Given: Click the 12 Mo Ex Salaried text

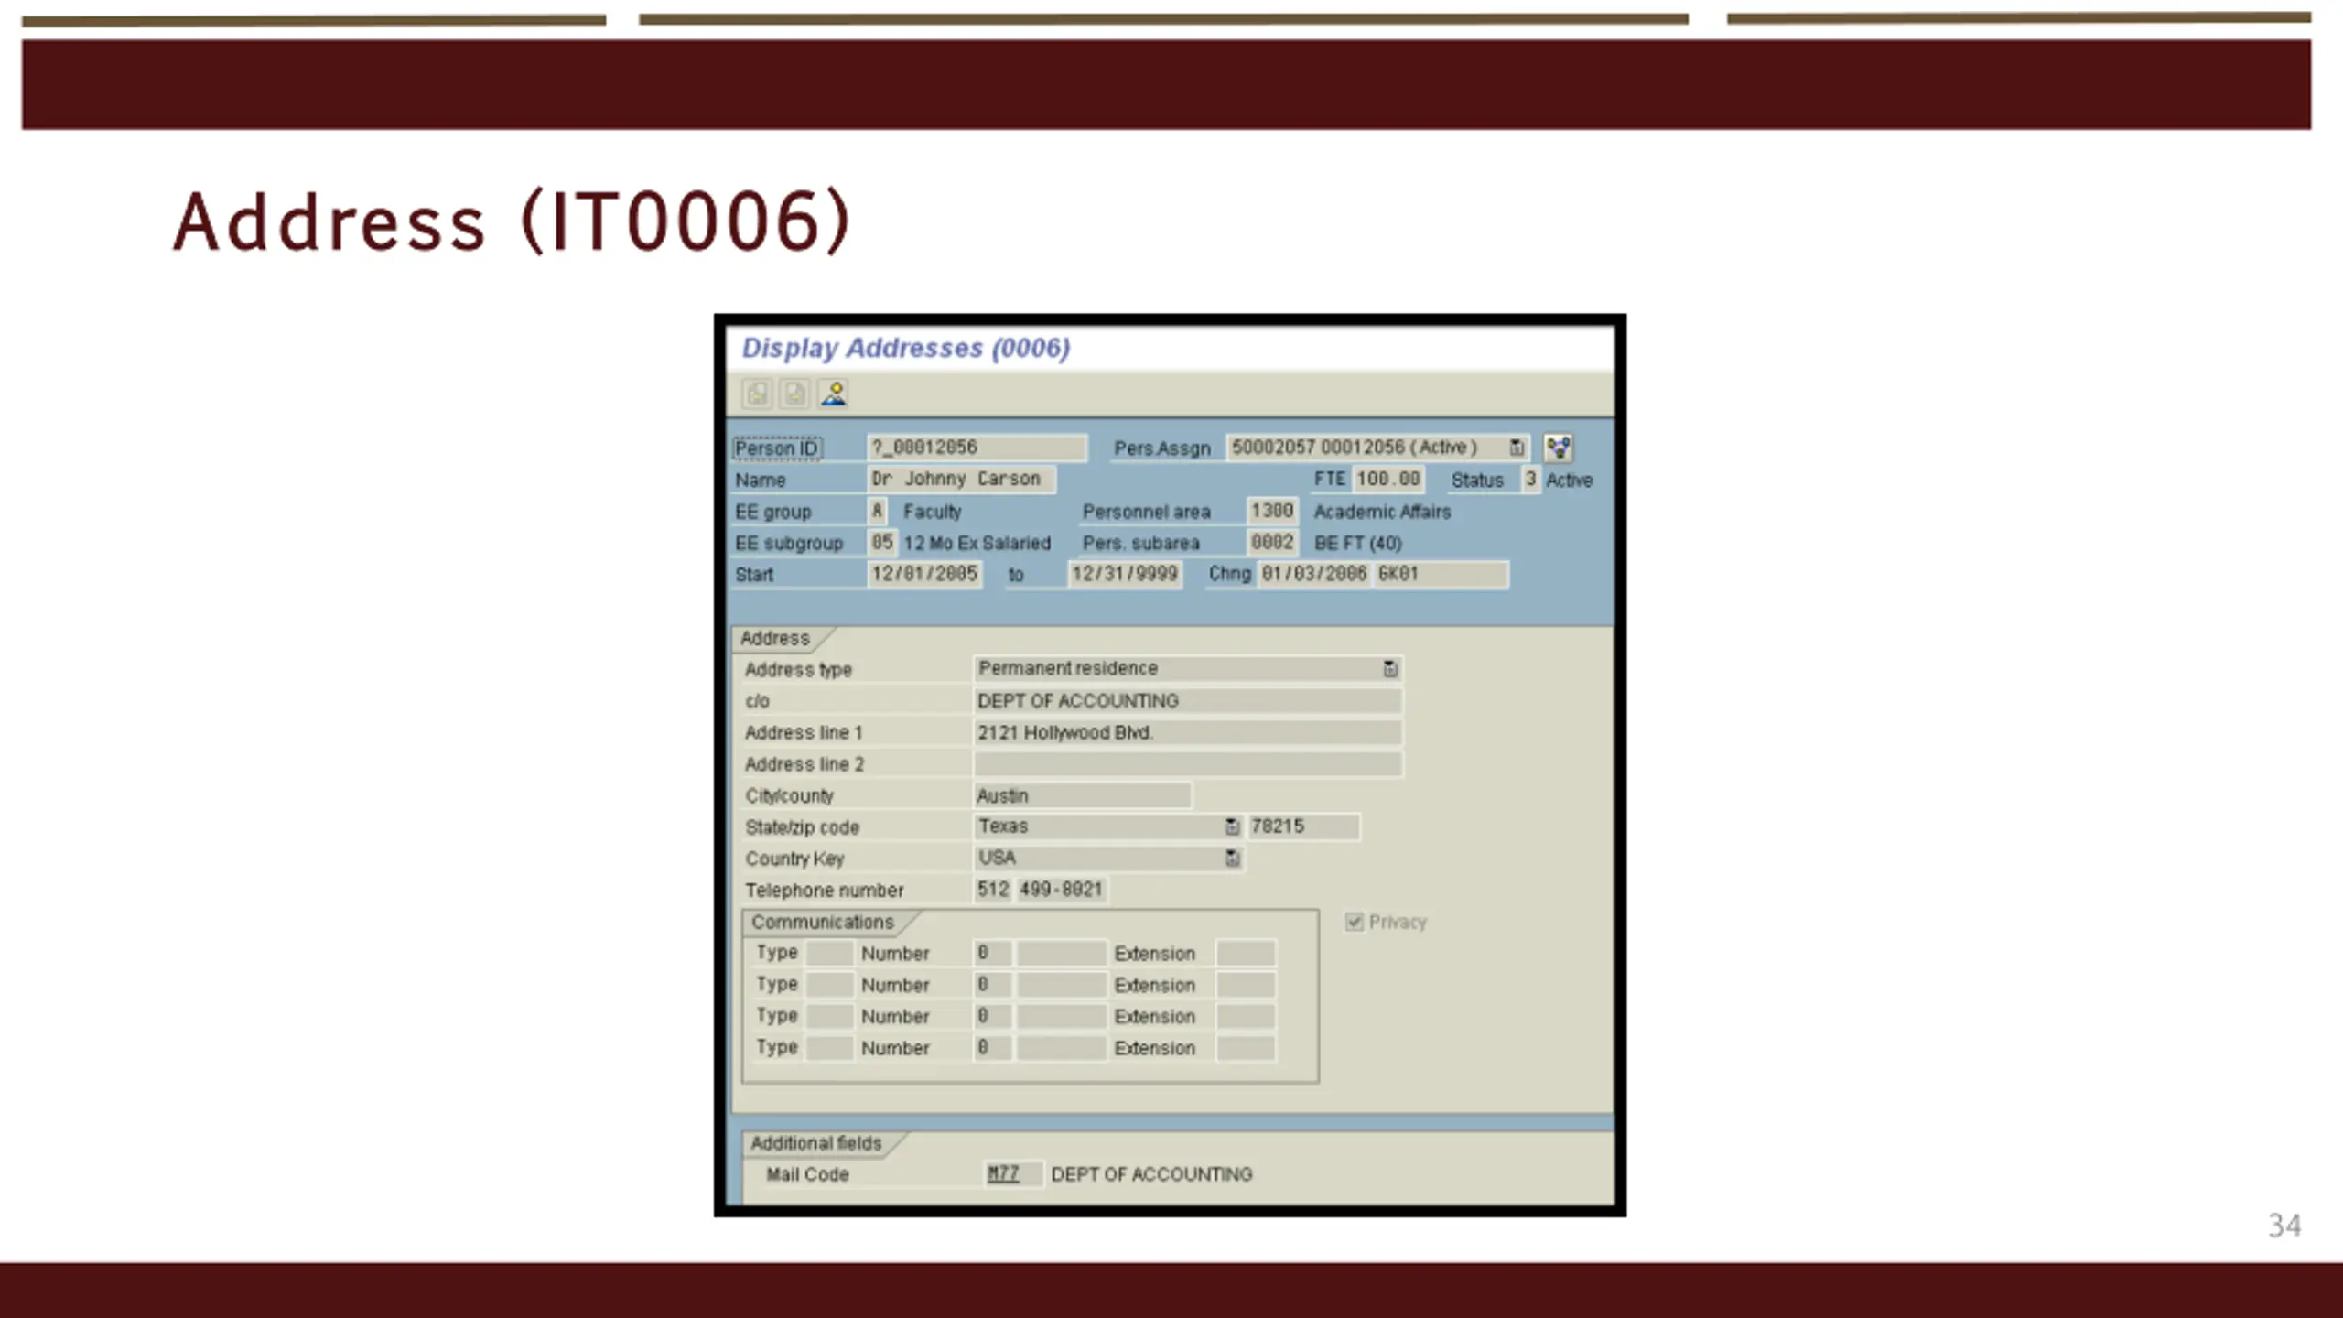Looking at the screenshot, I should pyautogui.click(x=977, y=543).
